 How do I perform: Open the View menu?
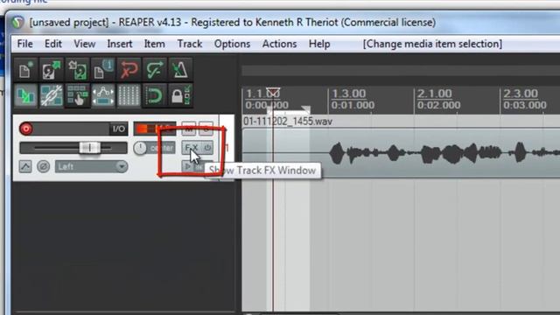85,44
